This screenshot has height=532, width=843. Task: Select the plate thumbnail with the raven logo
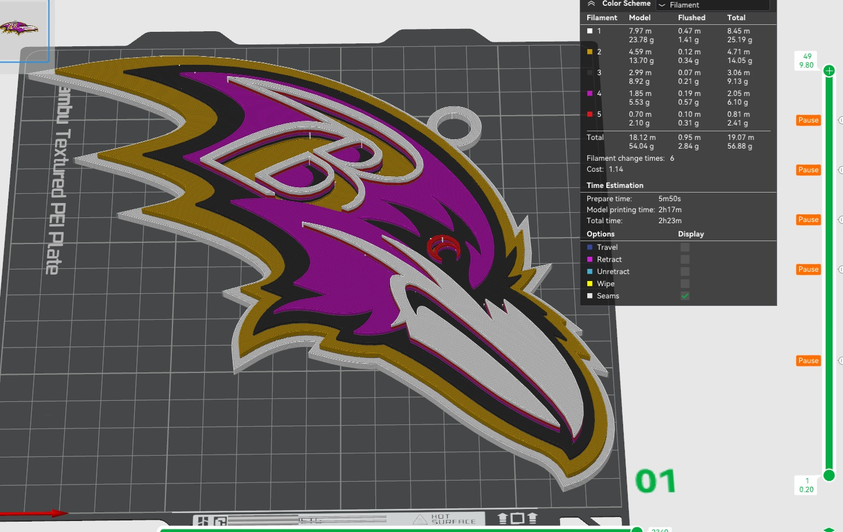click(24, 30)
